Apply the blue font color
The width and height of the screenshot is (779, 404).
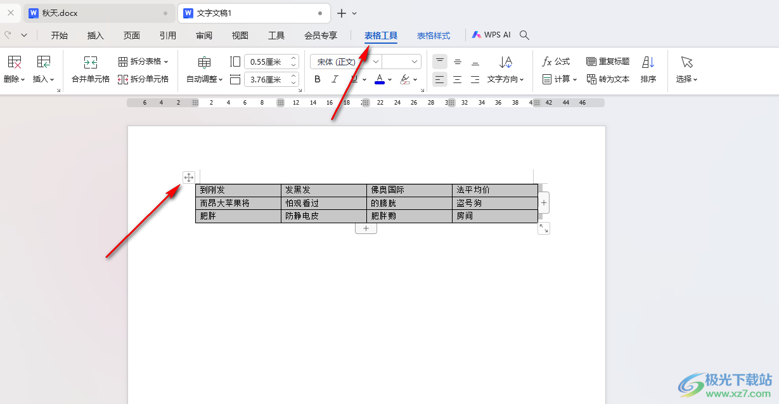coord(380,79)
